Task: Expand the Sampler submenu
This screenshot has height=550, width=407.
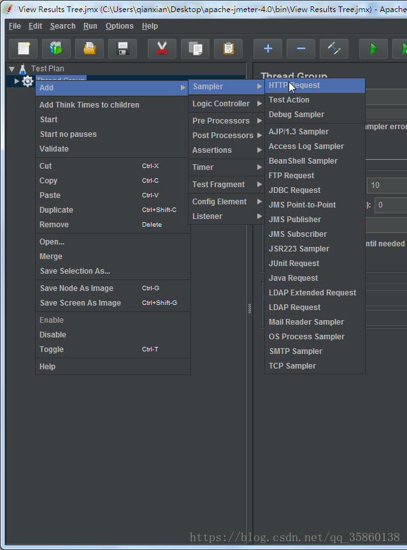Action: [x=227, y=87]
